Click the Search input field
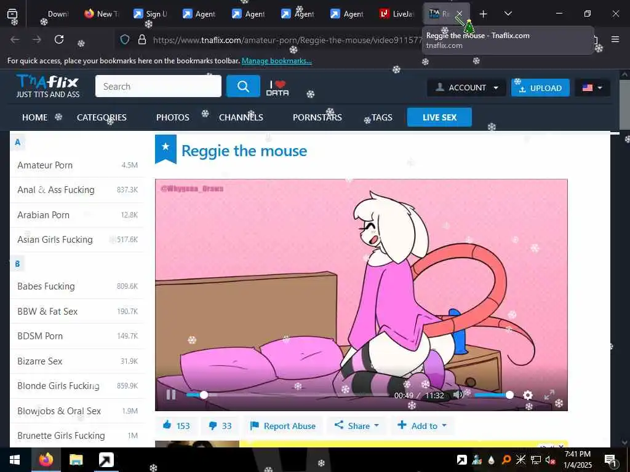630x472 pixels. pos(158,86)
